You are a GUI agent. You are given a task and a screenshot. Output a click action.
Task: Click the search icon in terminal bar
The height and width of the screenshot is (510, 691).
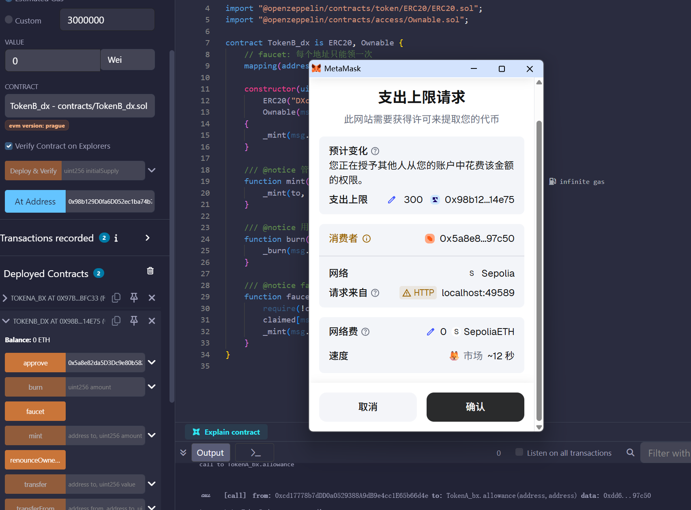click(630, 452)
